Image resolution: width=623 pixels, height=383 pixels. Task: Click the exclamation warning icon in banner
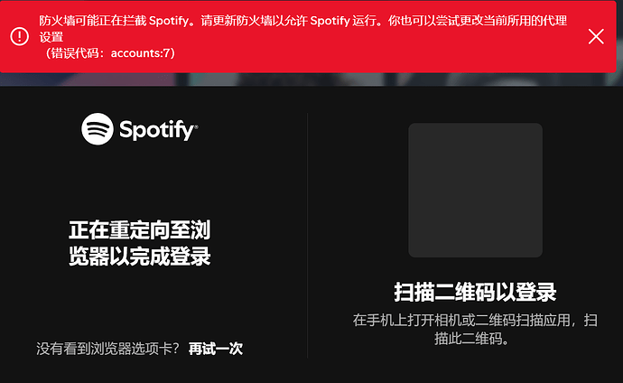point(20,36)
